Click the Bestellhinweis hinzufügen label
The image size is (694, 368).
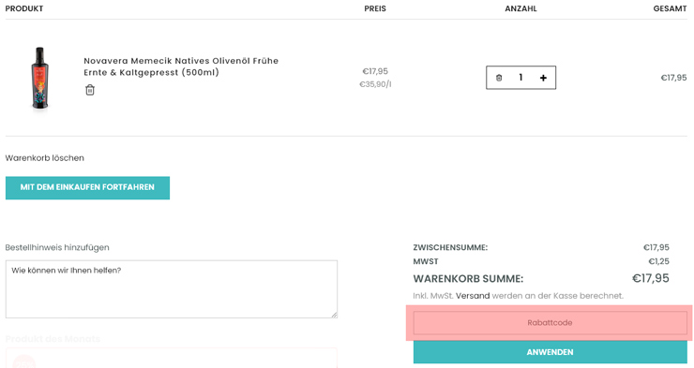coord(57,248)
